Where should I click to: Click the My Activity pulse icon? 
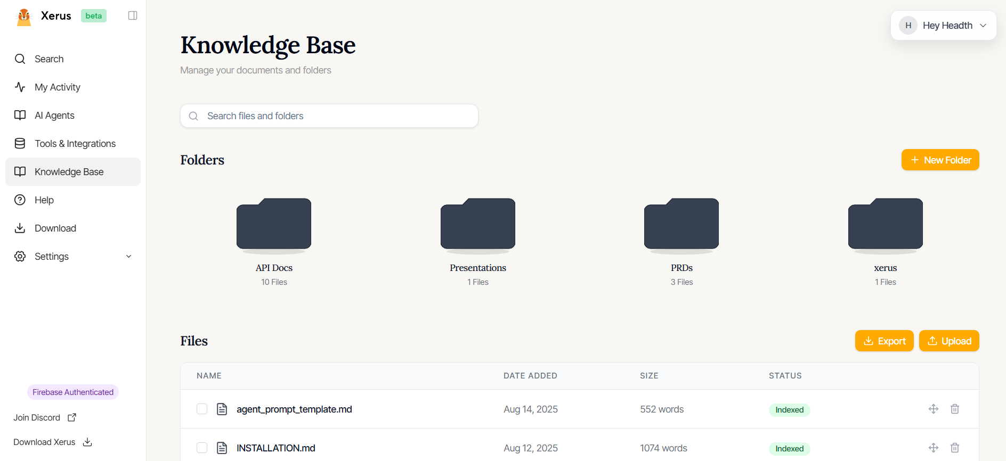point(20,87)
